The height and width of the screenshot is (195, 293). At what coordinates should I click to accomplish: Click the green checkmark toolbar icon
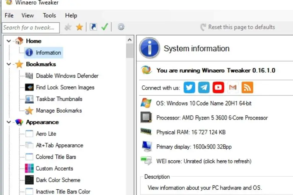coord(105,27)
